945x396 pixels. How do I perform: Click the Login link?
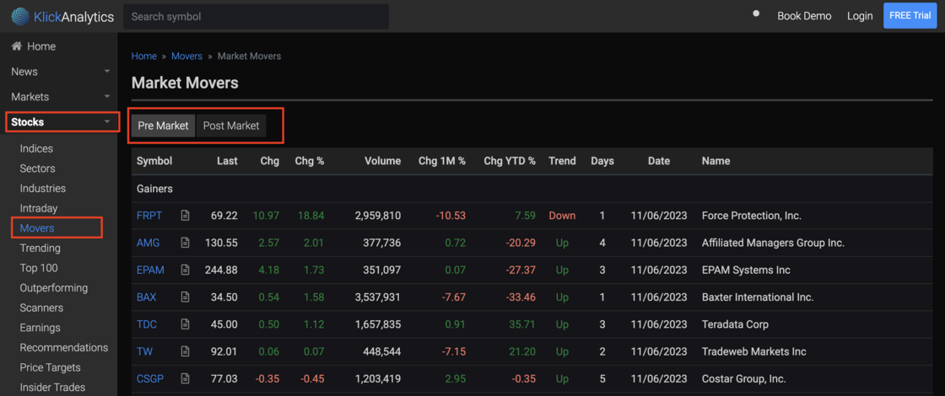(x=860, y=16)
